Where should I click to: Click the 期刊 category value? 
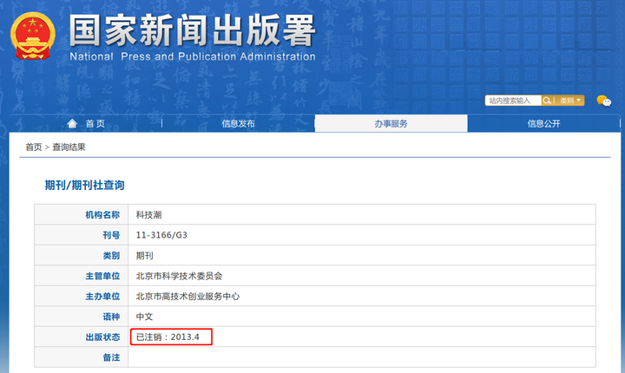point(144,255)
